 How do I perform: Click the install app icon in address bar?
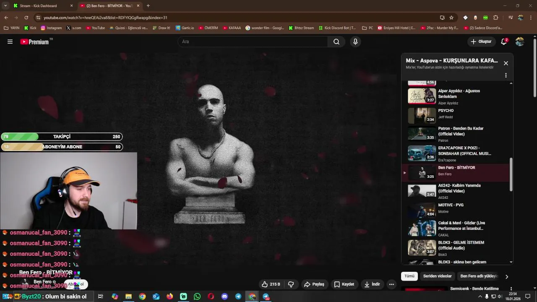point(442,18)
